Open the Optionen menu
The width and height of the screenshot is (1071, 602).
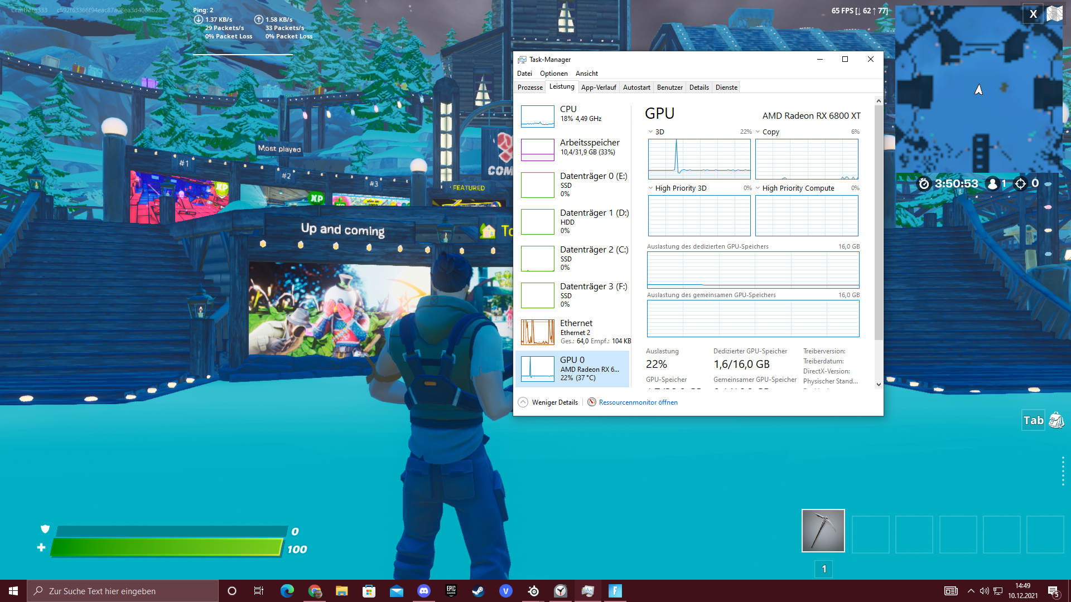553,74
